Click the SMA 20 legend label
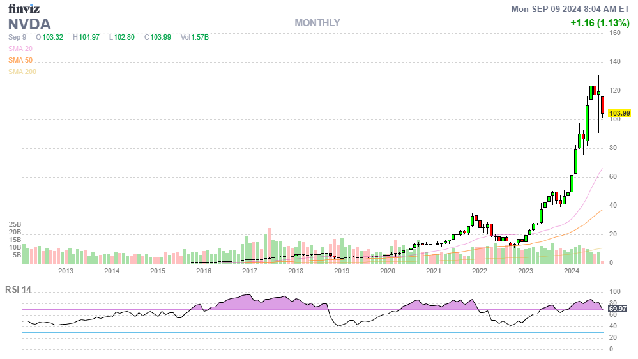 click(20, 49)
